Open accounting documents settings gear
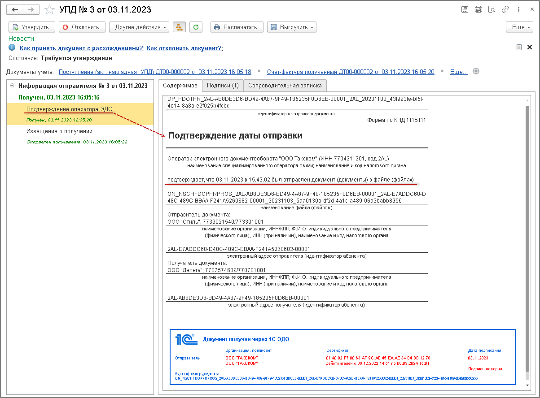The height and width of the screenshot is (398, 540). pyautogui.click(x=476, y=71)
